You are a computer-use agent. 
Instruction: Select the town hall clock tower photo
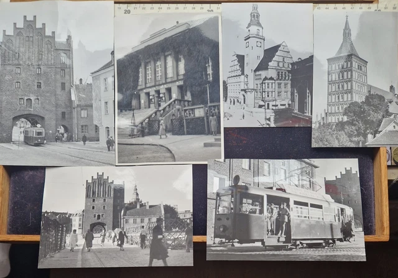267,65
